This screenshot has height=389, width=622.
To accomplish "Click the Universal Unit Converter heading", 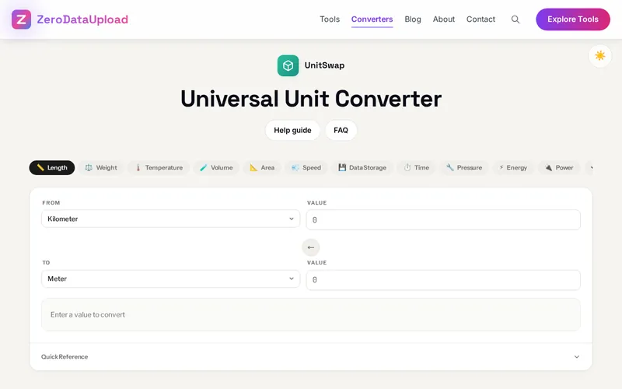I will coord(310,99).
